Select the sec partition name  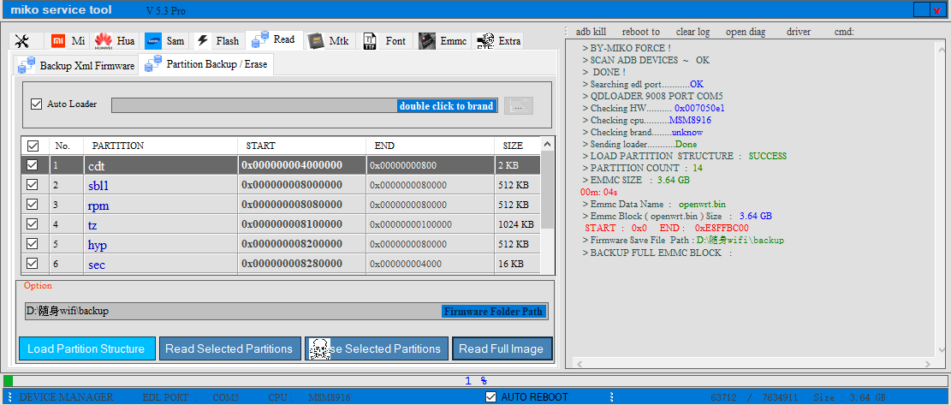pos(97,265)
